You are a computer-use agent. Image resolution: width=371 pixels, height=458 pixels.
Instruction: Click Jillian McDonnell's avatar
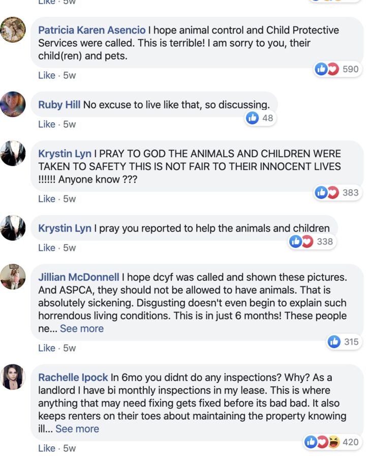coord(13,277)
